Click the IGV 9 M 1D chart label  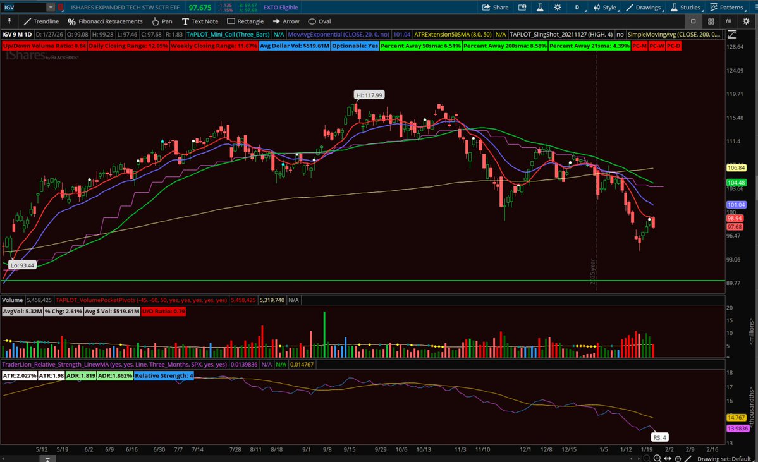(x=17, y=34)
